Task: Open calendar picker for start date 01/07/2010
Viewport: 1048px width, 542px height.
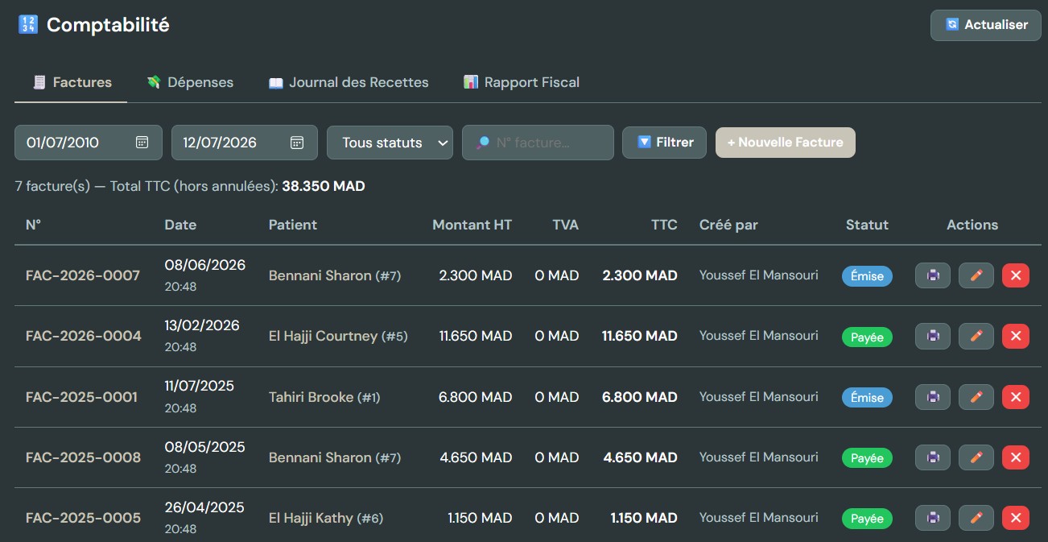Action: [x=142, y=143]
